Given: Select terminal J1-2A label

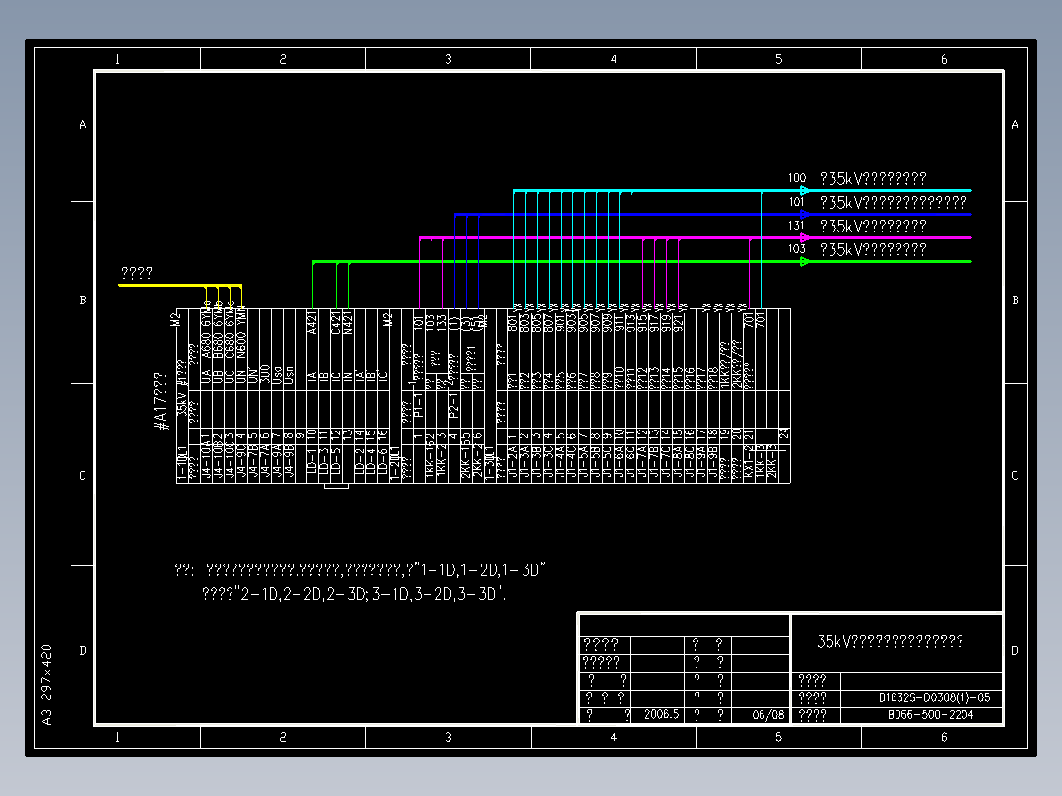Looking at the screenshot, I should pos(512,463).
